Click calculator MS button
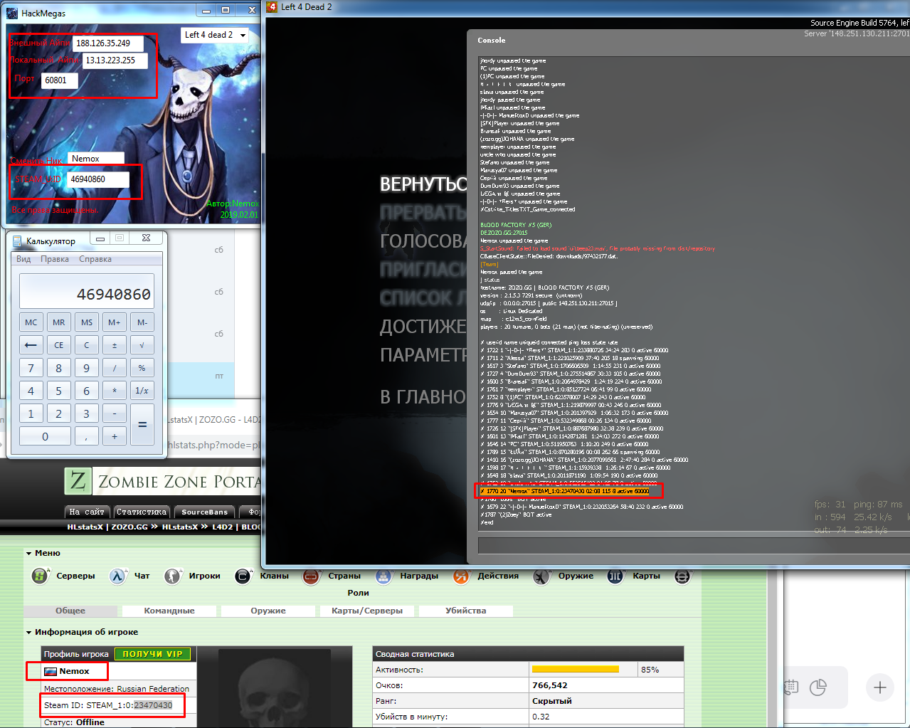This screenshot has height=728, width=910. point(86,322)
